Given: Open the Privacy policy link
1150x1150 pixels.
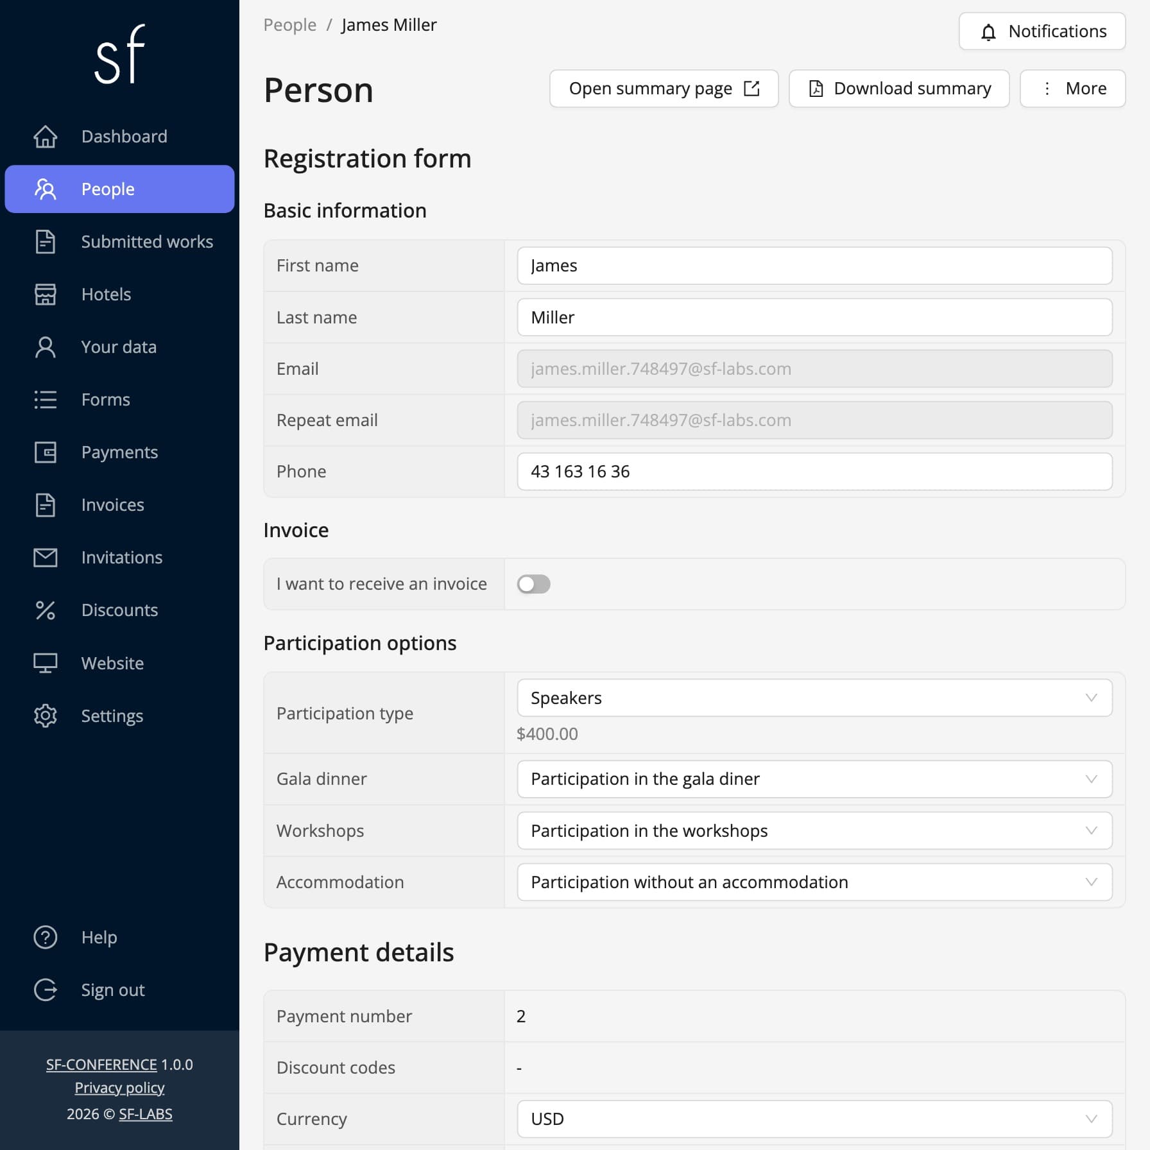Looking at the screenshot, I should (x=119, y=1088).
